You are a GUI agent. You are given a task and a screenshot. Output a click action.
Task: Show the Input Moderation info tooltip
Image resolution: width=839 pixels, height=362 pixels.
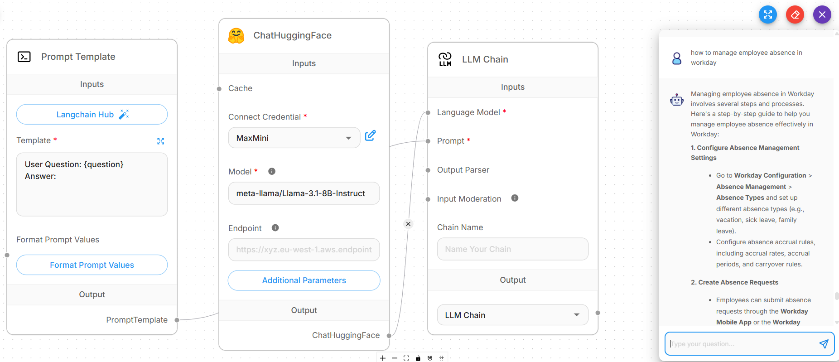tap(515, 198)
